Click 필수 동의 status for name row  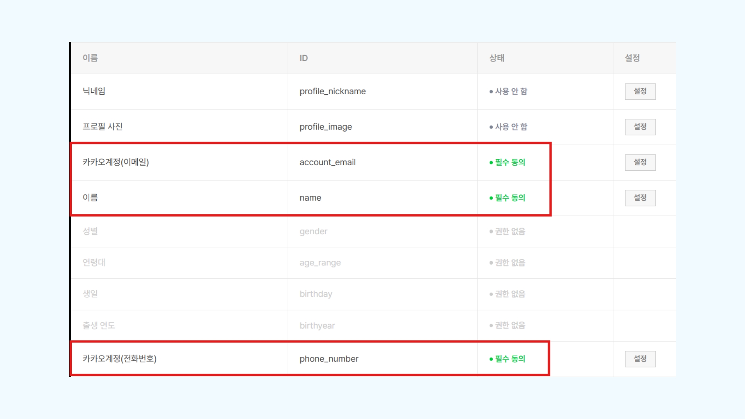[x=509, y=198]
